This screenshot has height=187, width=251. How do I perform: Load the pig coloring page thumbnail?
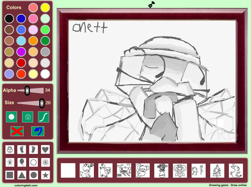coord(105,170)
